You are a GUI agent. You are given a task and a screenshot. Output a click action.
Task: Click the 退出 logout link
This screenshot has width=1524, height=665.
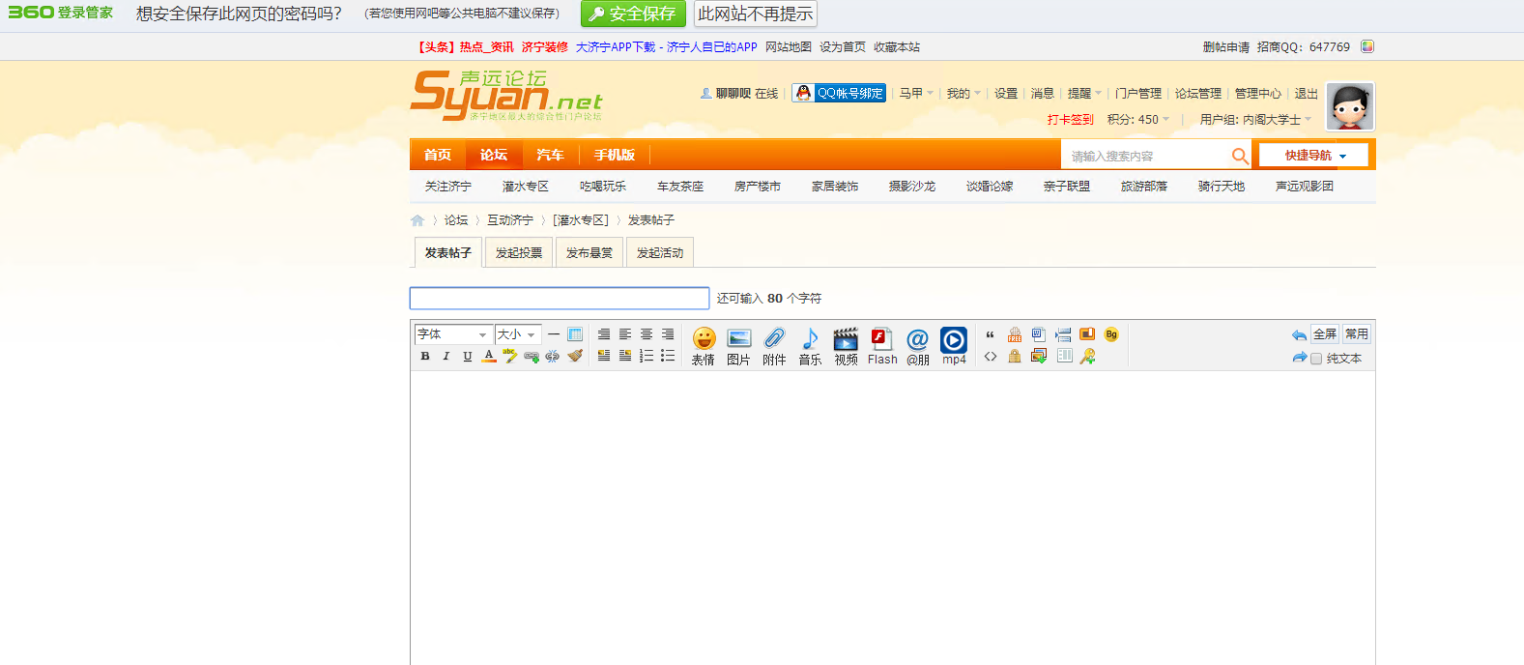tap(1307, 94)
